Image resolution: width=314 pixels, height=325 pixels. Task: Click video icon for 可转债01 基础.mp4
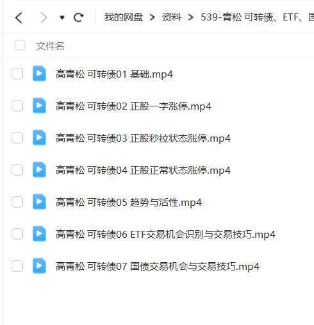(x=39, y=74)
